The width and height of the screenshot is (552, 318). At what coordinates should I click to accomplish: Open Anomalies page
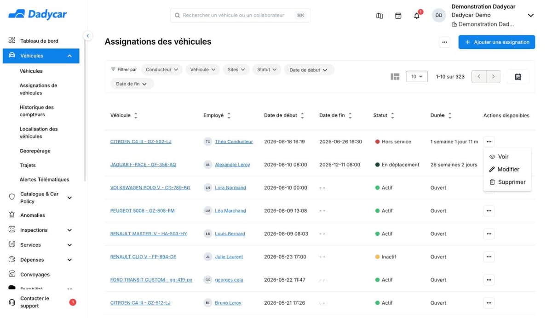pyautogui.click(x=32, y=215)
